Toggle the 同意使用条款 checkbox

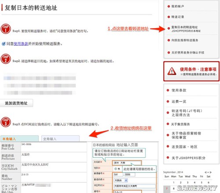(4, 44)
